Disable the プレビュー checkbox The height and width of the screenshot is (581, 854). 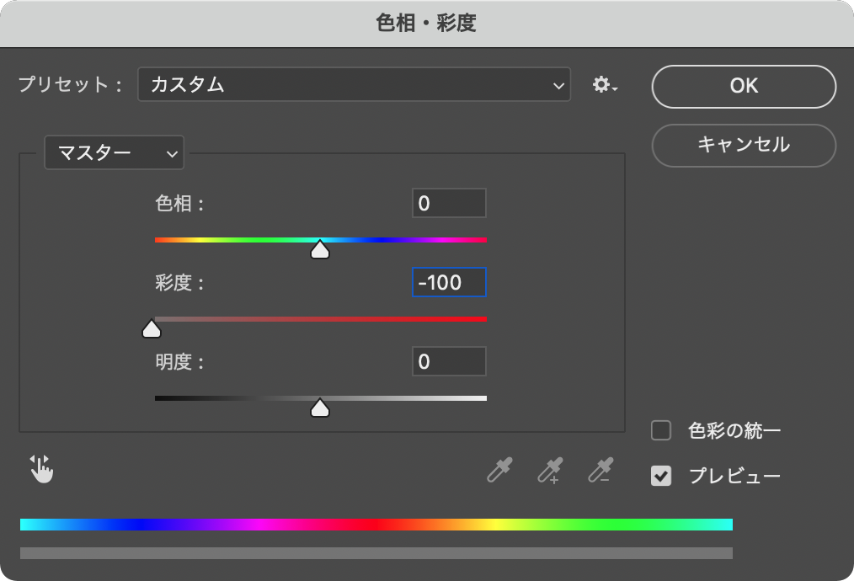(x=661, y=477)
